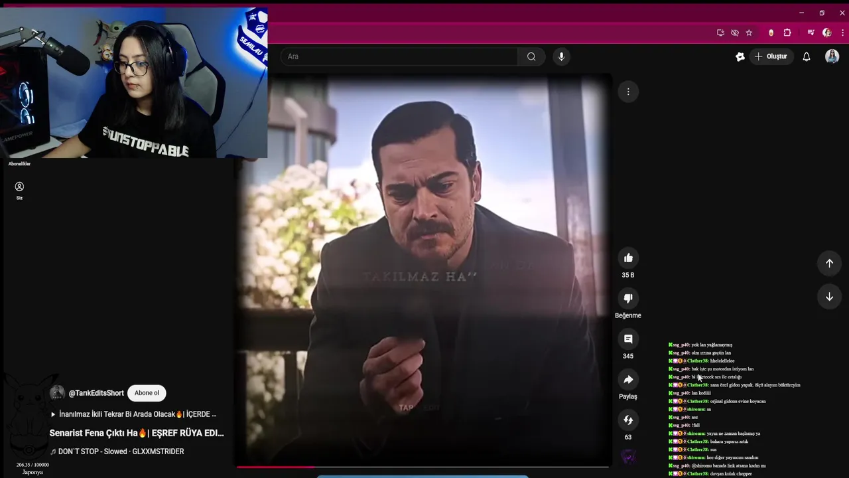Screen dimensions: 849x478
Task: Open the three-dot Shorts options menu
Action: click(x=628, y=92)
